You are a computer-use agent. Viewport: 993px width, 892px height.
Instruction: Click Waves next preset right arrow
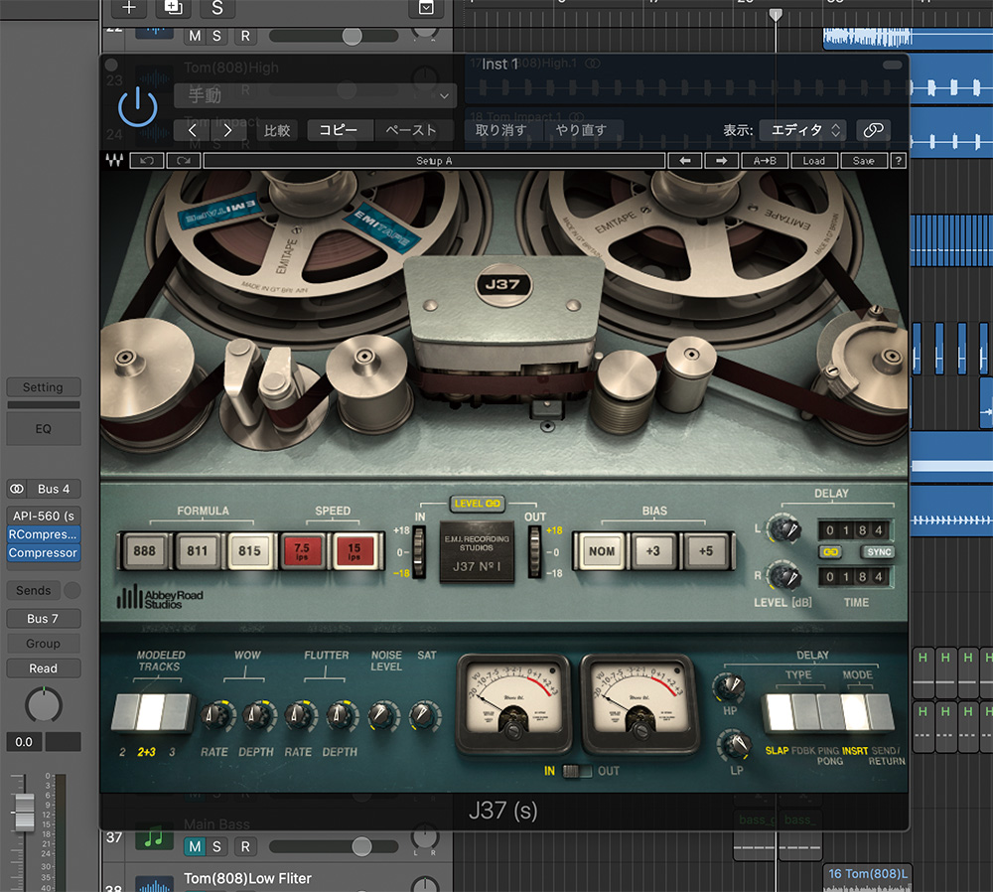coord(721,160)
